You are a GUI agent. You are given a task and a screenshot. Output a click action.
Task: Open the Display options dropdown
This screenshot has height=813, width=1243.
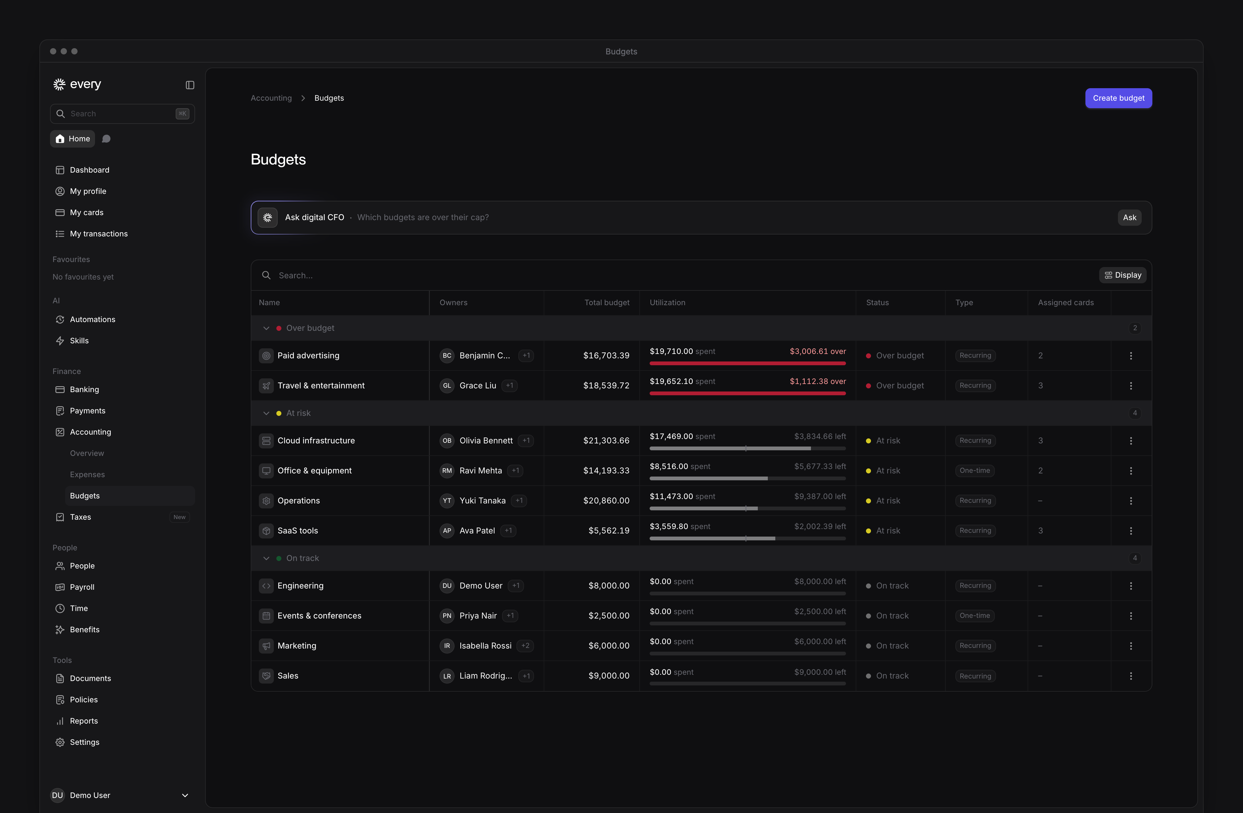pos(1122,275)
